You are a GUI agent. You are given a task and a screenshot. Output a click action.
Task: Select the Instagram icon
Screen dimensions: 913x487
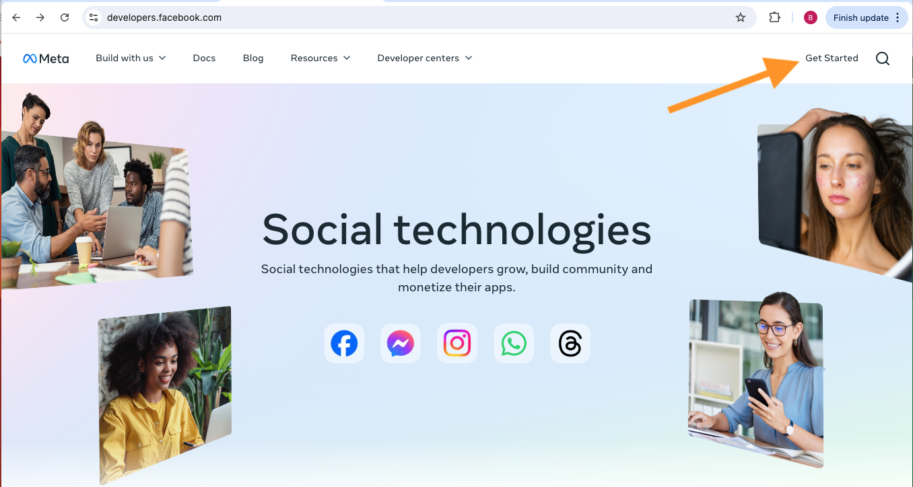pyautogui.click(x=457, y=344)
